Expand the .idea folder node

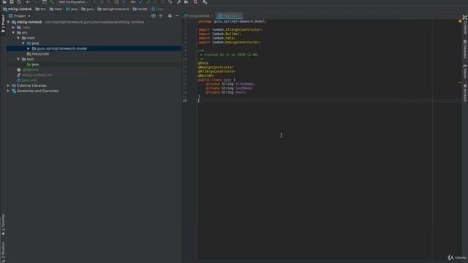[x=13, y=28]
